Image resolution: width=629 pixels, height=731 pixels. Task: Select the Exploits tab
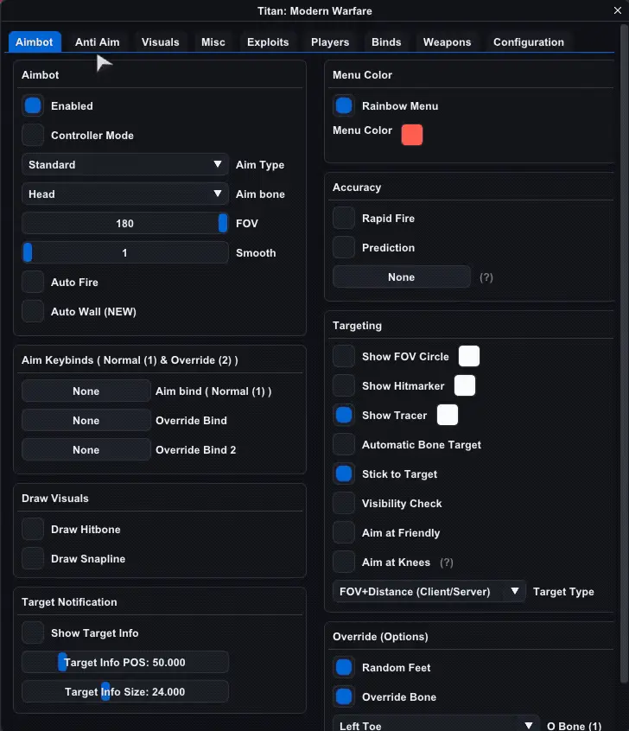(x=268, y=42)
